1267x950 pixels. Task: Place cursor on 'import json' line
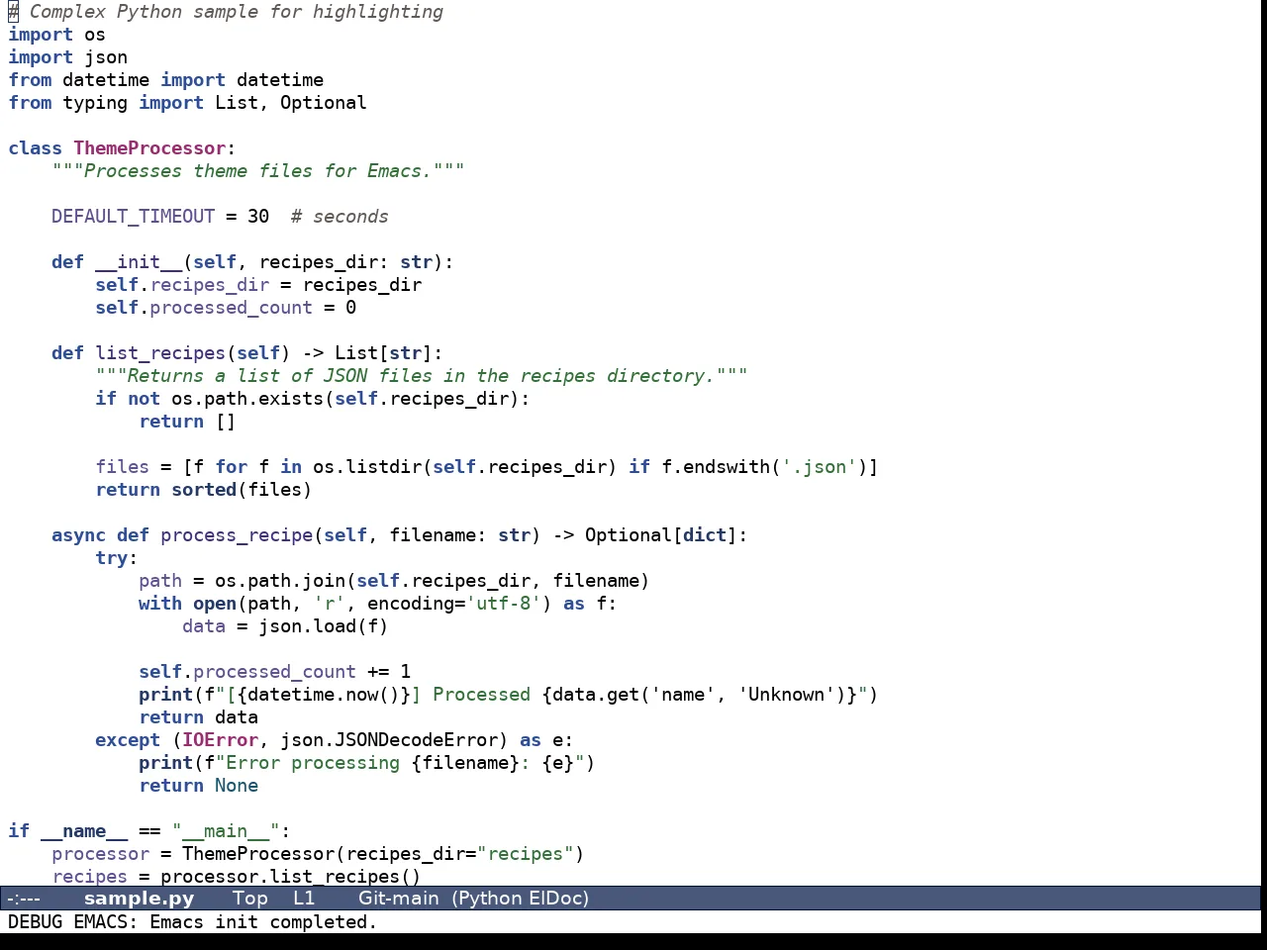tap(67, 57)
